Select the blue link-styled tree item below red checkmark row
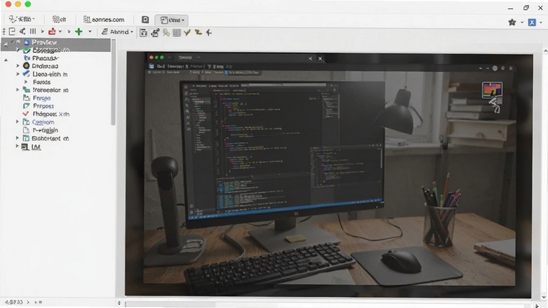Screen dimensions: 548x308 click(43, 122)
